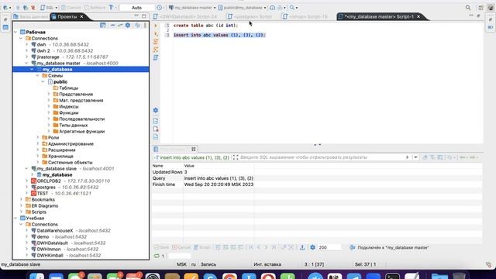This screenshot has width=496, height=279.
Task: Expand the Представления folder
Action: pos(49,94)
